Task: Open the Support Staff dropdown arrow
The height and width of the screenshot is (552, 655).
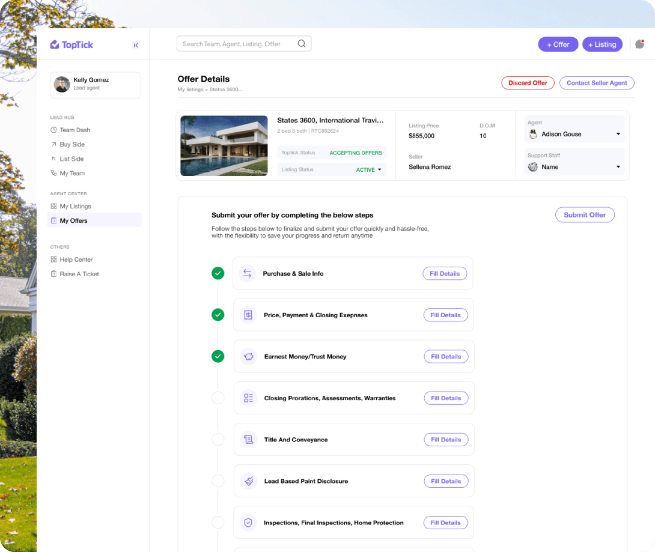Action: (618, 167)
